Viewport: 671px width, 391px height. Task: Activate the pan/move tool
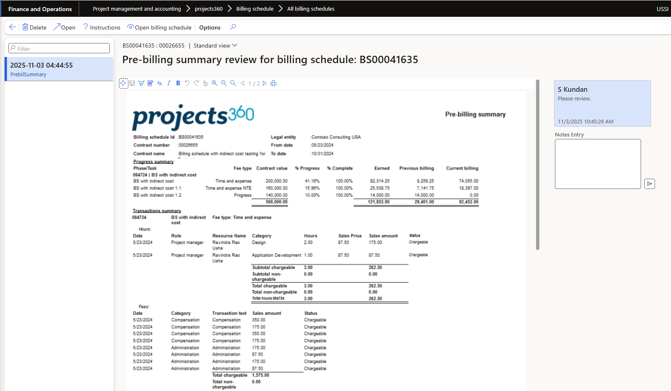[123, 83]
